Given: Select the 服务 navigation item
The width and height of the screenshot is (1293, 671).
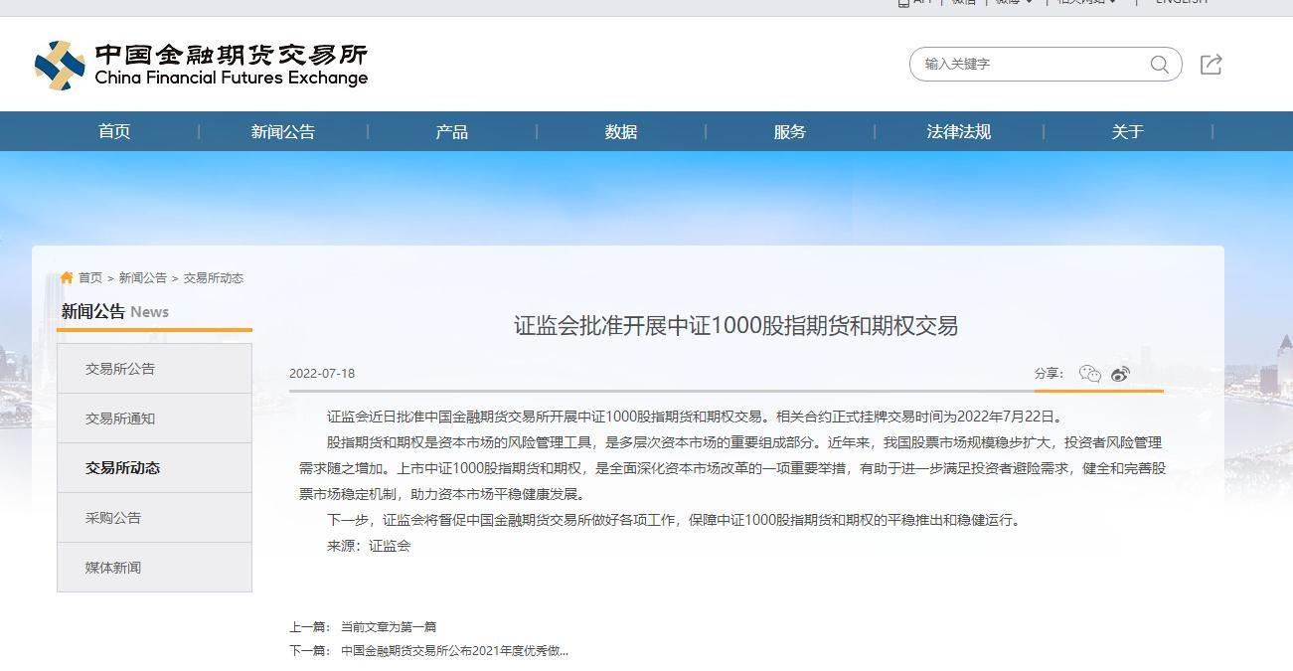Looking at the screenshot, I should point(790,131).
